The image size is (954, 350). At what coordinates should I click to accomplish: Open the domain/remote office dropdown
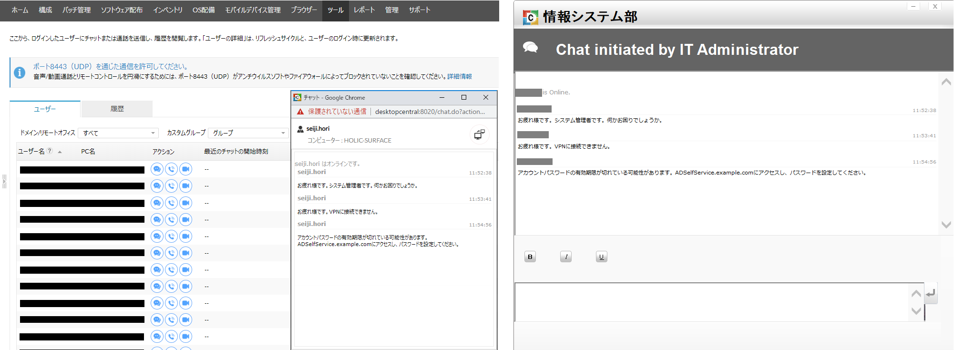118,133
